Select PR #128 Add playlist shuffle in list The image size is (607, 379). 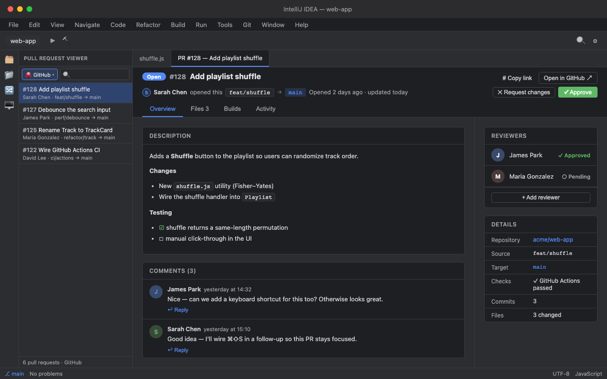tap(75, 93)
